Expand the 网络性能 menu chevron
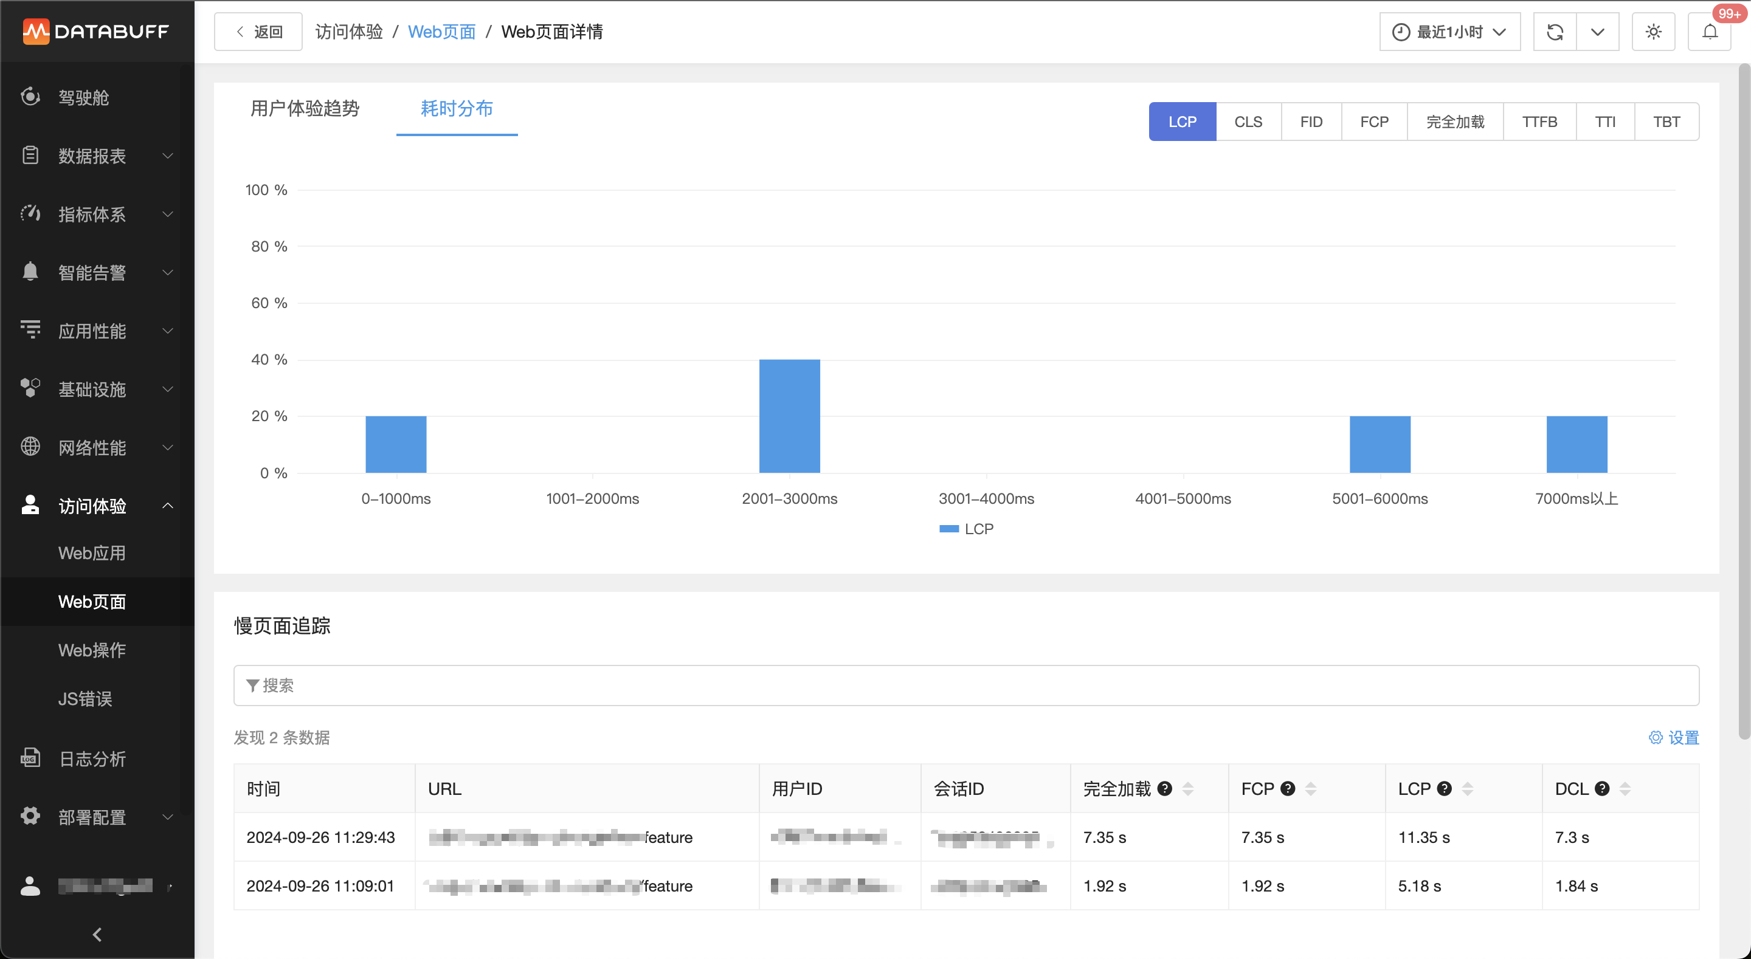Viewport: 1751px width, 959px height. click(168, 448)
